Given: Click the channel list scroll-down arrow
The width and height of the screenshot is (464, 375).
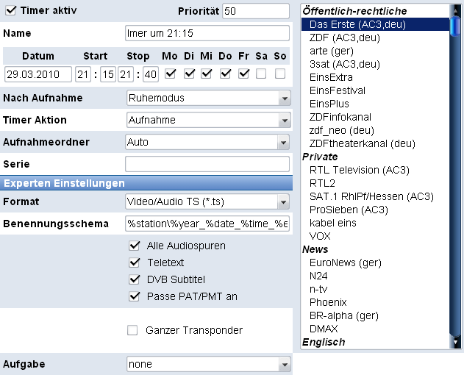Looking at the screenshot, I should point(455,342).
